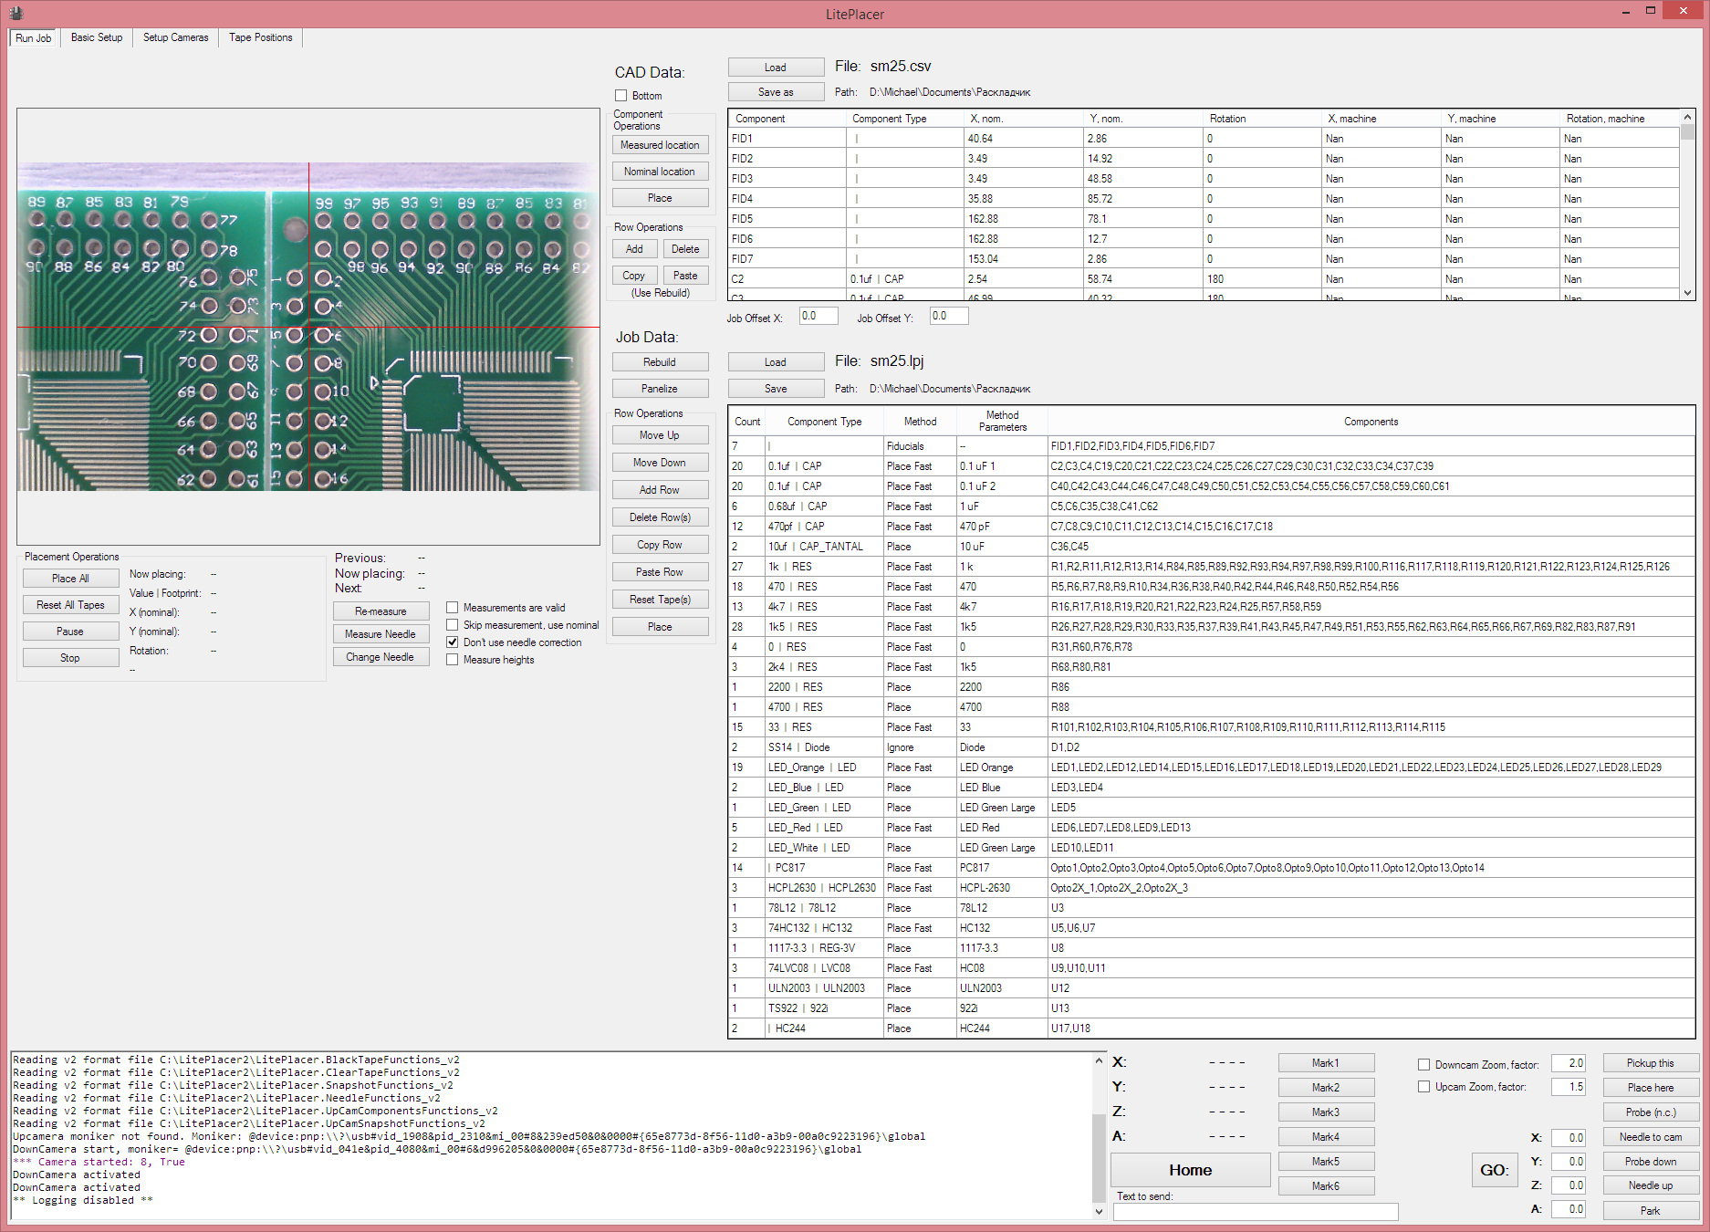1710x1232 pixels.
Task: Tick 'Measurements are valid' checkbox
Action: click(x=452, y=608)
